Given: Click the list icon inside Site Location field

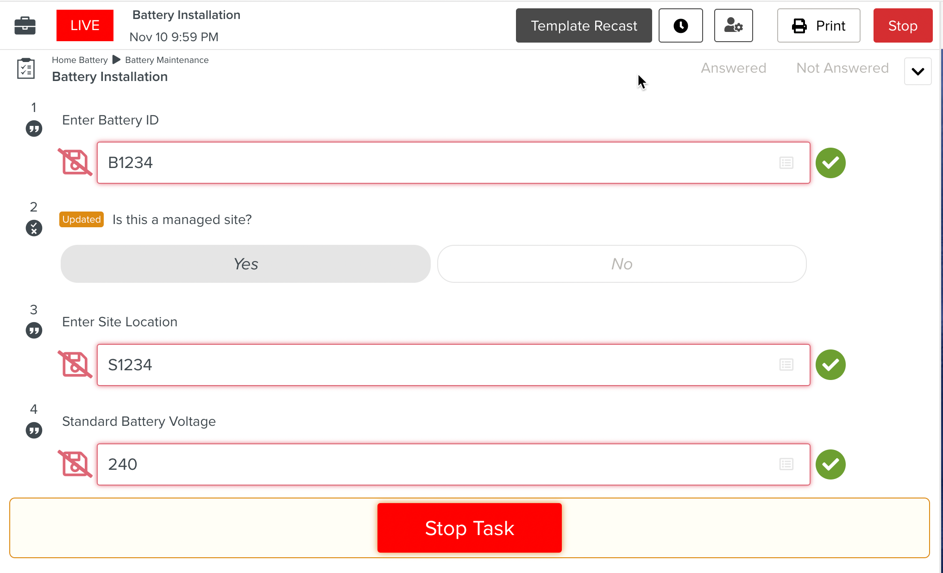Looking at the screenshot, I should tap(786, 365).
